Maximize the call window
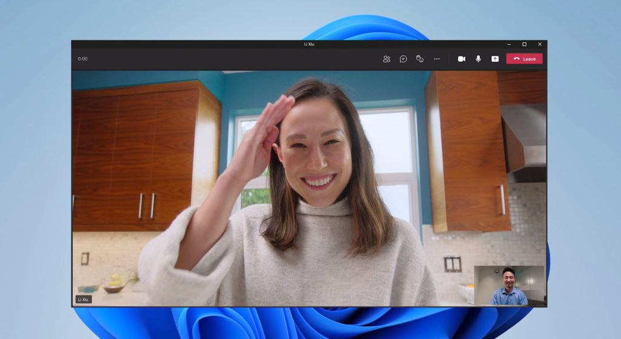The image size is (621, 339). [x=525, y=44]
